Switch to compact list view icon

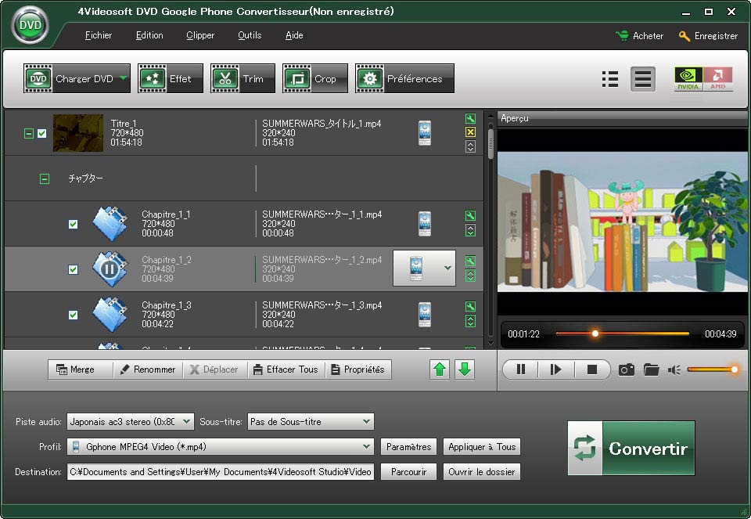click(609, 79)
